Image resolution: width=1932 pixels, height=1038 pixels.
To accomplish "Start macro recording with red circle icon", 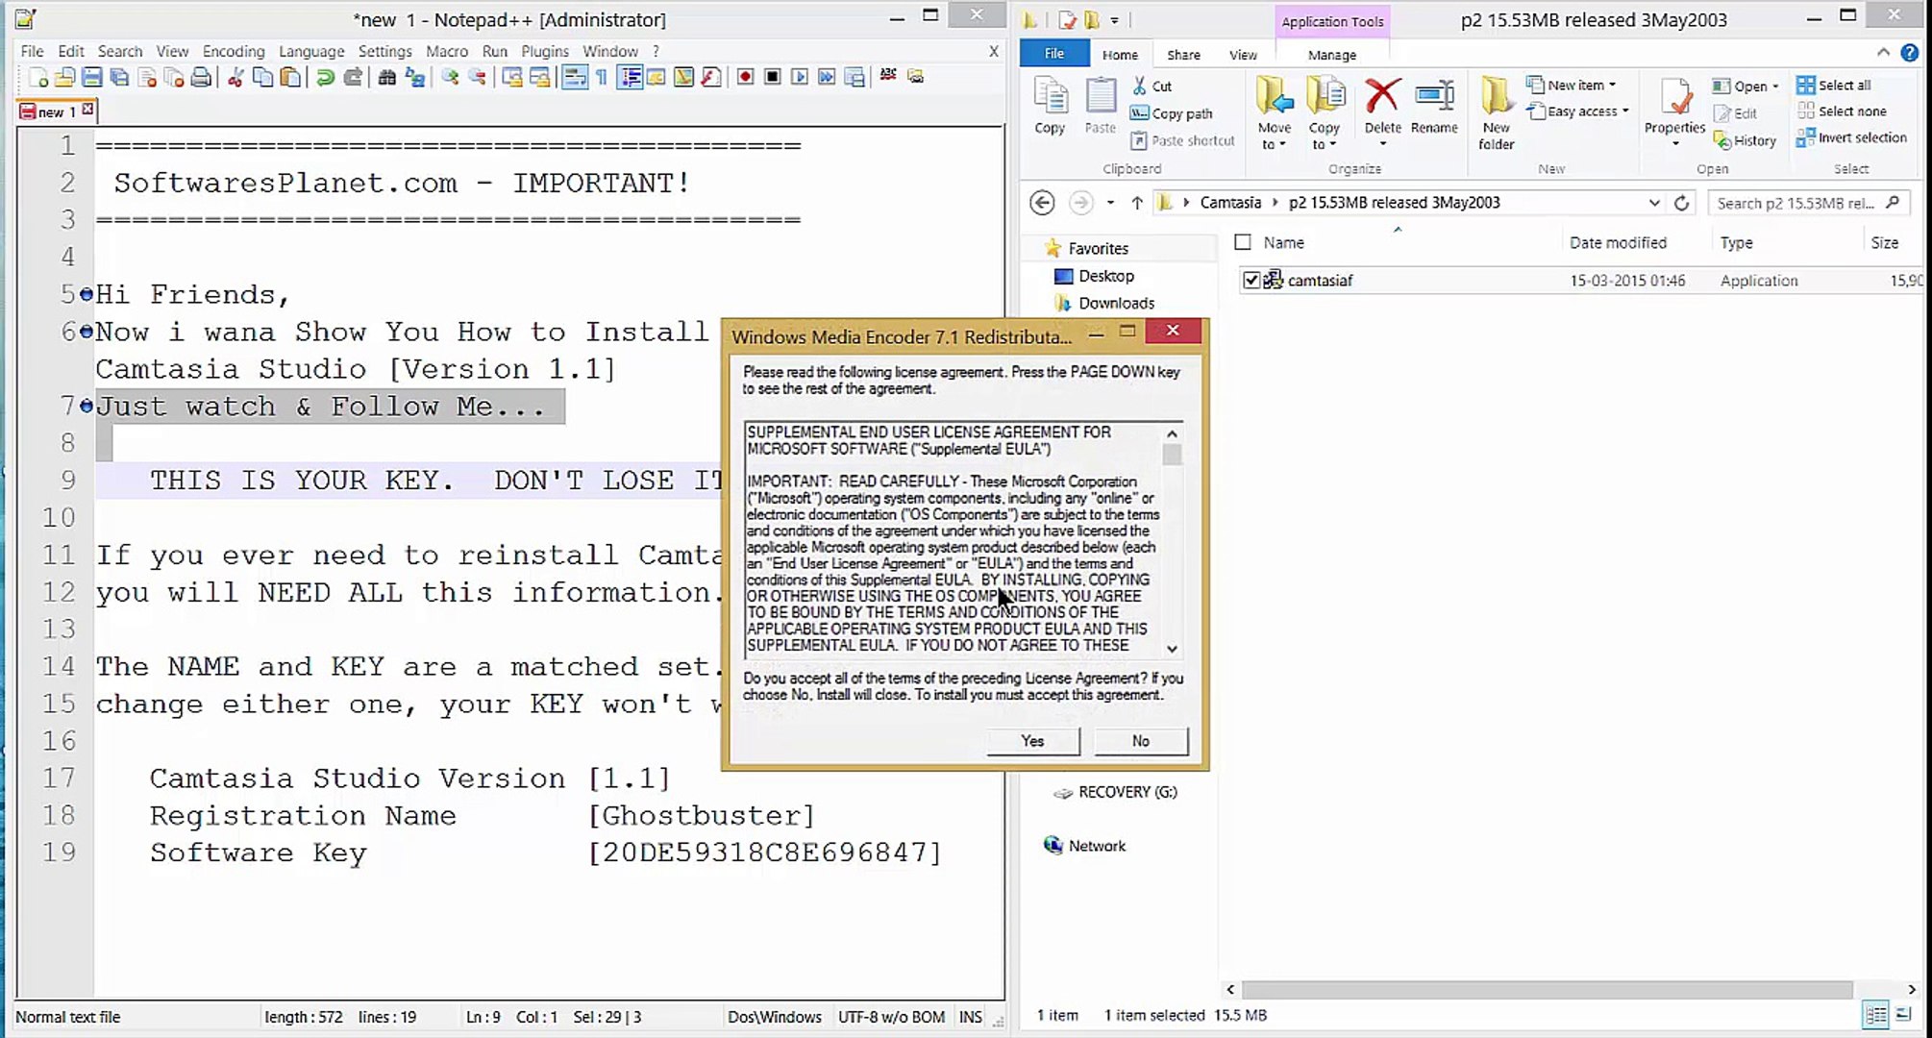I will 745,77.
